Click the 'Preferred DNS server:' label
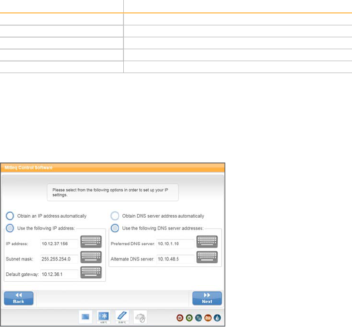352x327 pixels. [x=133, y=244]
